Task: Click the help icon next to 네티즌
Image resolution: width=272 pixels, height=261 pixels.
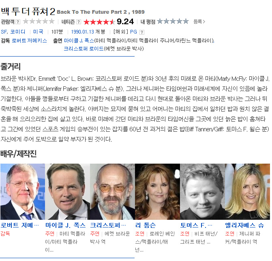Action: coord(79,22)
